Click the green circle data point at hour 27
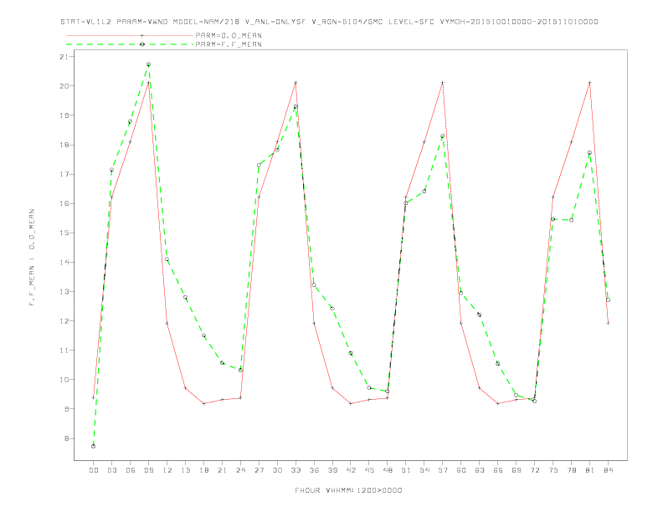 (x=259, y=165)
